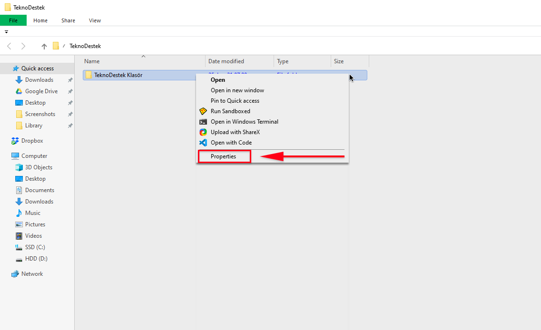The height and width of the screenshot is (330, 541).
Task: Click the Network icon in sidebar
Action: point(15,274)
